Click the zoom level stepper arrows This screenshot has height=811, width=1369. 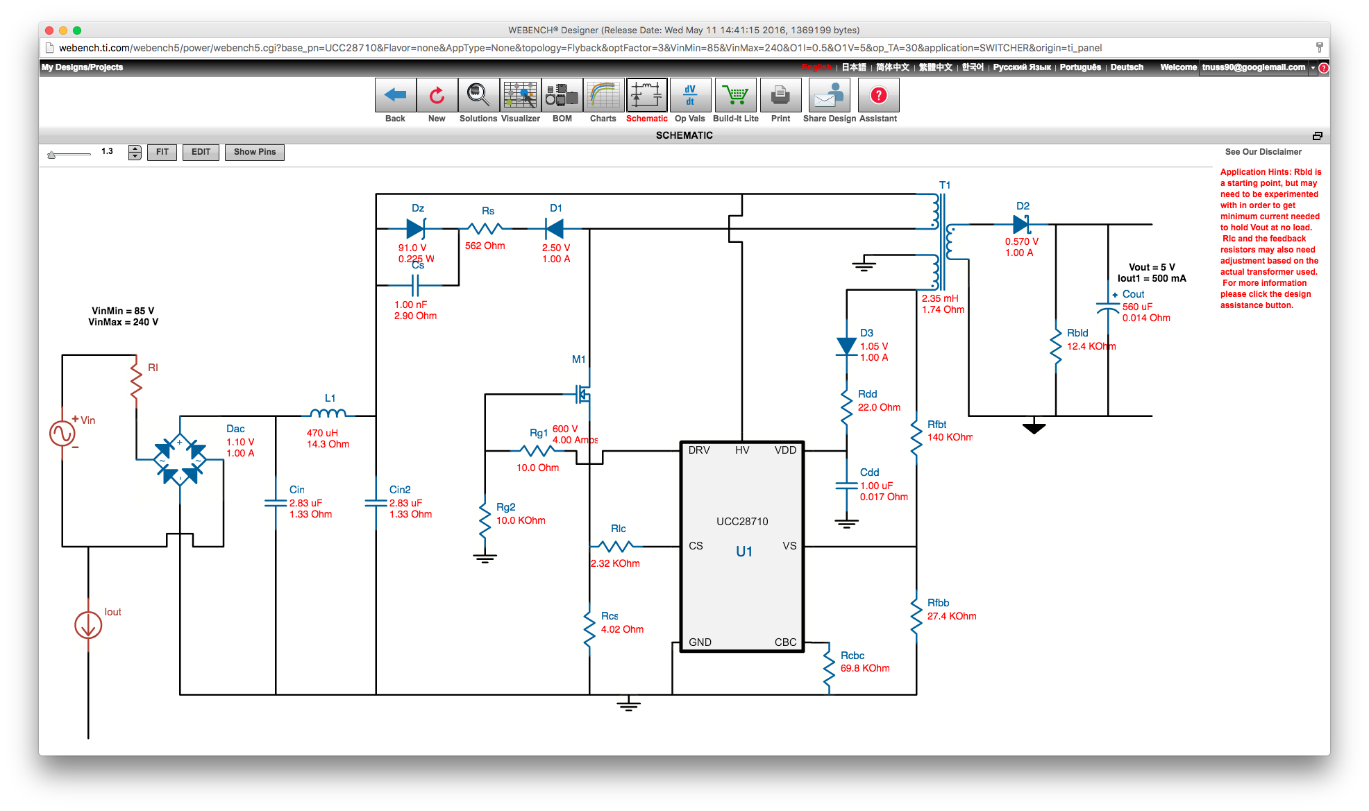[135, 153]
